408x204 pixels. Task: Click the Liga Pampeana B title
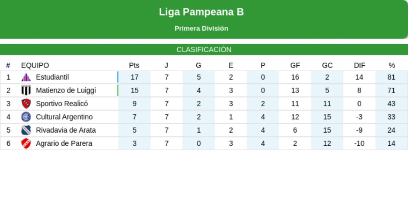201,12
